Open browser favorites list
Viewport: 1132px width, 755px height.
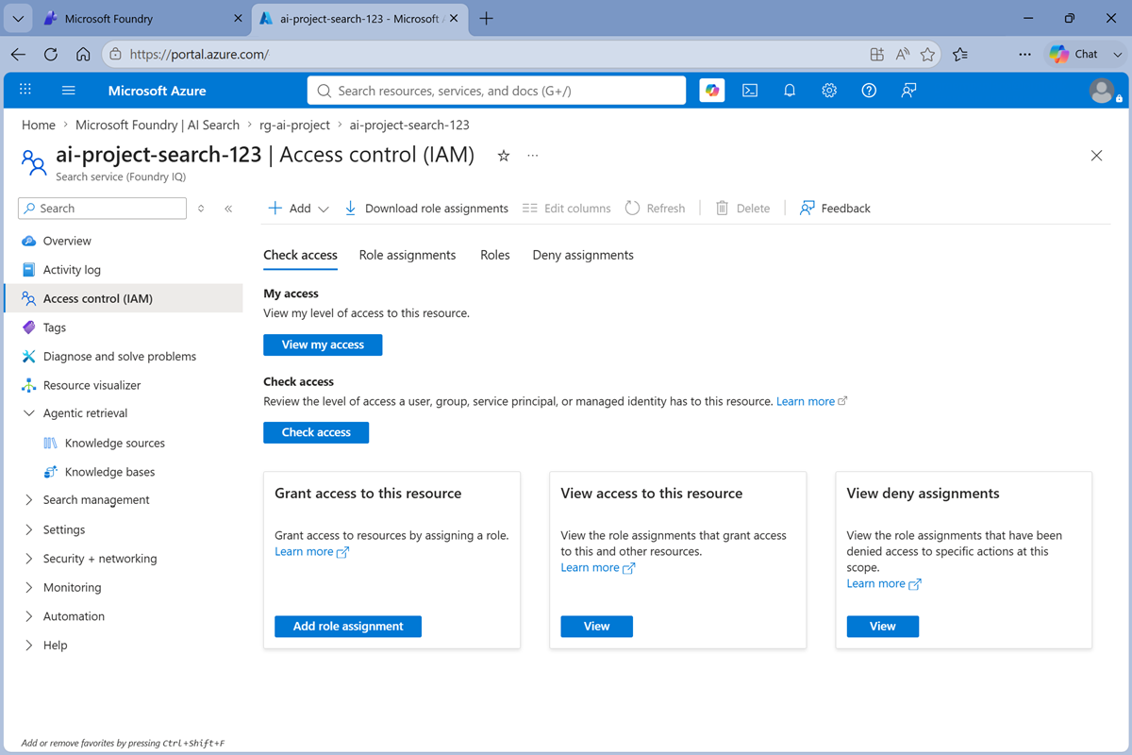pos(960,55)
